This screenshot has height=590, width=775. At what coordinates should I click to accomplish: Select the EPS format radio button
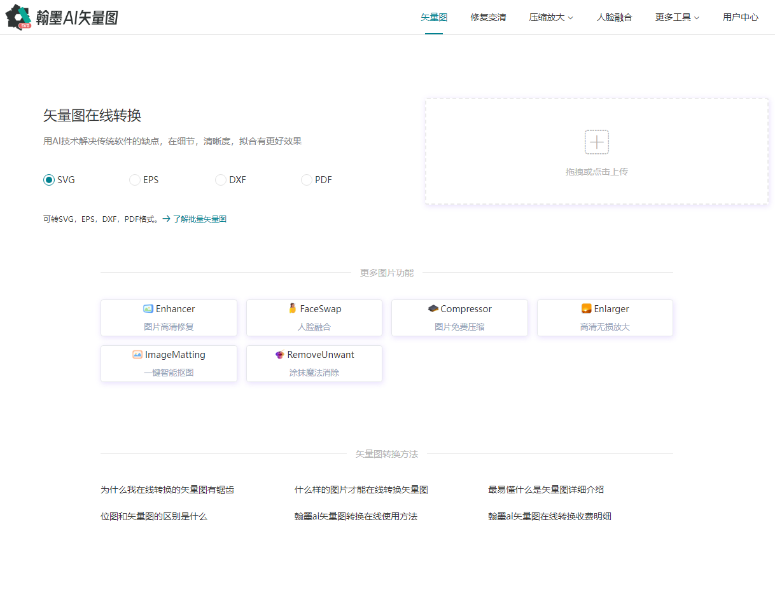tap(135, 180)
